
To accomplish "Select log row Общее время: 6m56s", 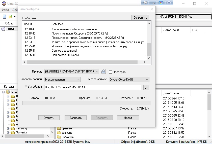I will point(85,55).
